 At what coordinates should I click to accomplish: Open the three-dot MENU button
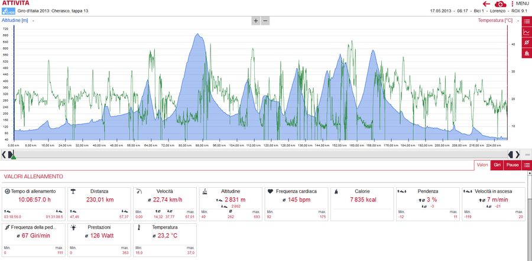[520, 4]
